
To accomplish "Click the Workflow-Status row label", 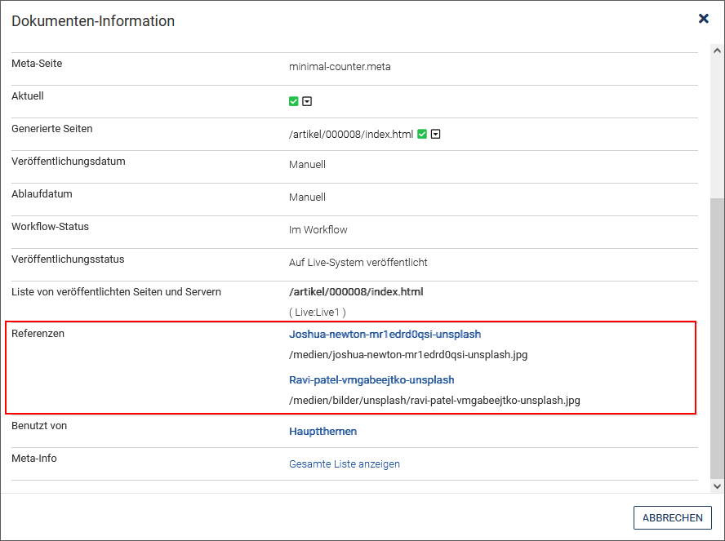I will pos(50,226).
